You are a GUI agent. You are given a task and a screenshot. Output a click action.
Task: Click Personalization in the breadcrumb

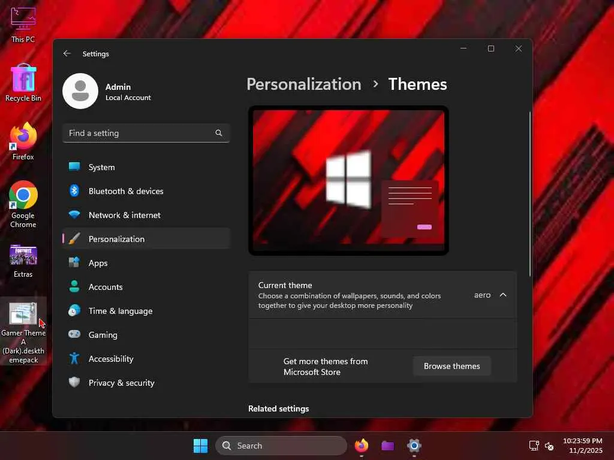point(304,84)
